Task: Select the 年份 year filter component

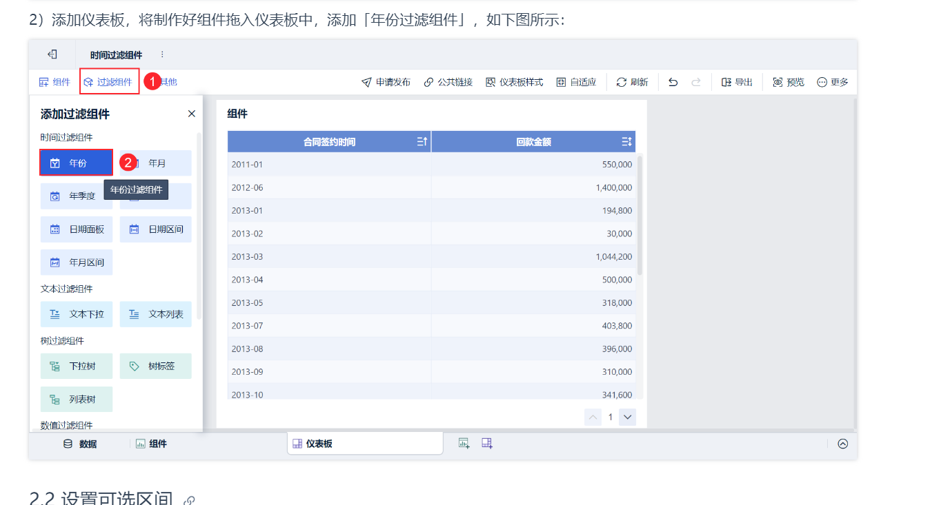Action: tap(76, 163)
